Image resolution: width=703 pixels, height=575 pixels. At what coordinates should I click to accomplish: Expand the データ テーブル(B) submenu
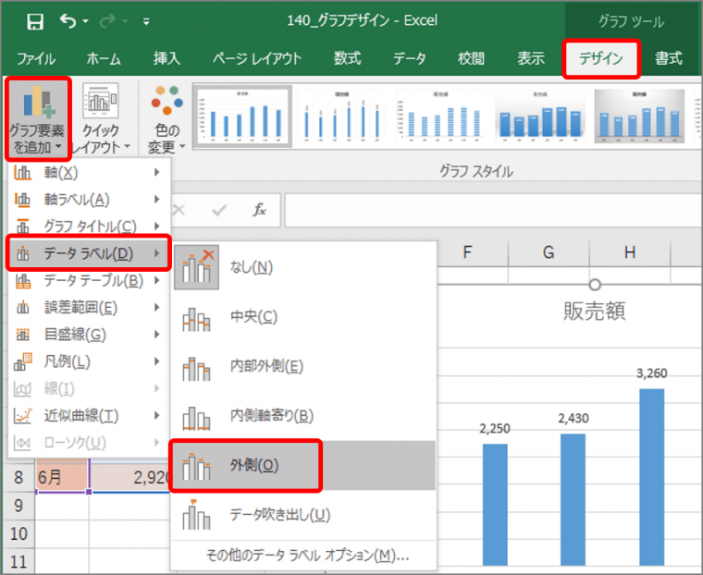point(89,280)
